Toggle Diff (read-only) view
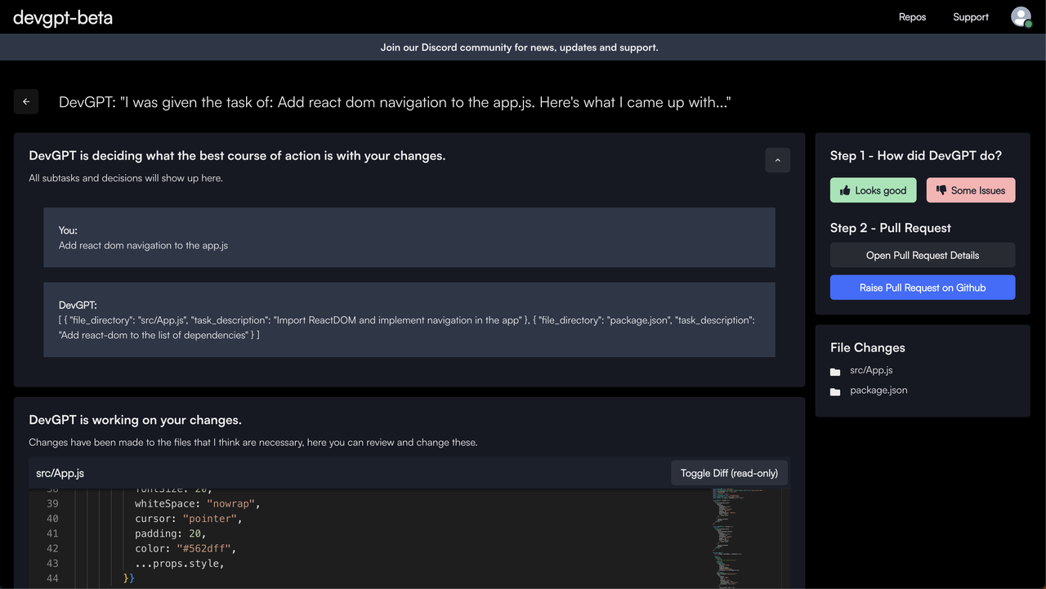The height and width of the screenshot is (589, 1046). click(729, 473)
